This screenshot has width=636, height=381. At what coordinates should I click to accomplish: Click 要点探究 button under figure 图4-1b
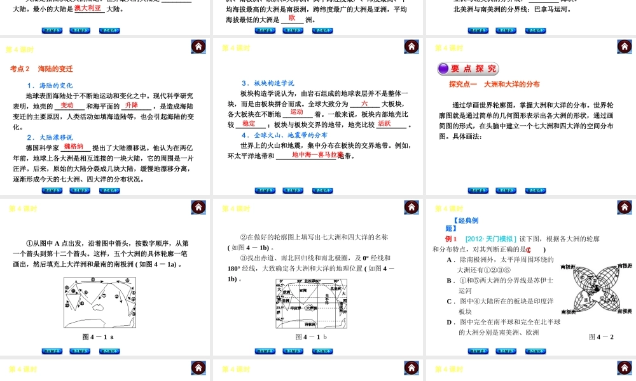click(322, 351)
